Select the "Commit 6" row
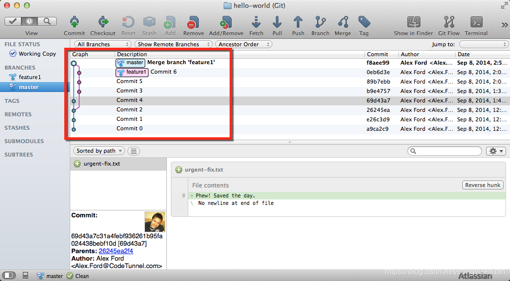Image resolution: width=510 pixels, height=281 pixels. pos(289,72)
